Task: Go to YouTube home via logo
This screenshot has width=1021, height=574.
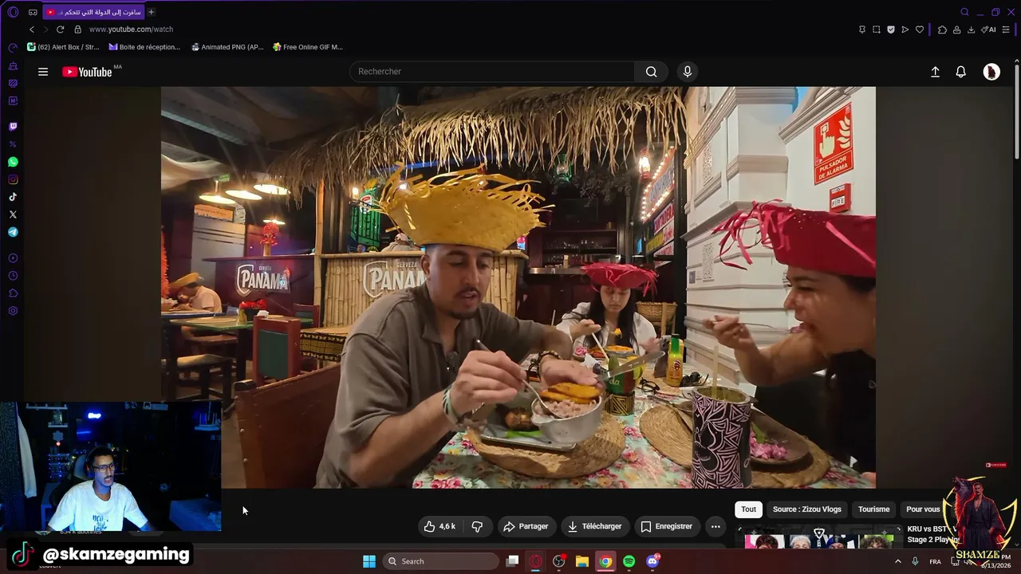Action: (88, 72)
